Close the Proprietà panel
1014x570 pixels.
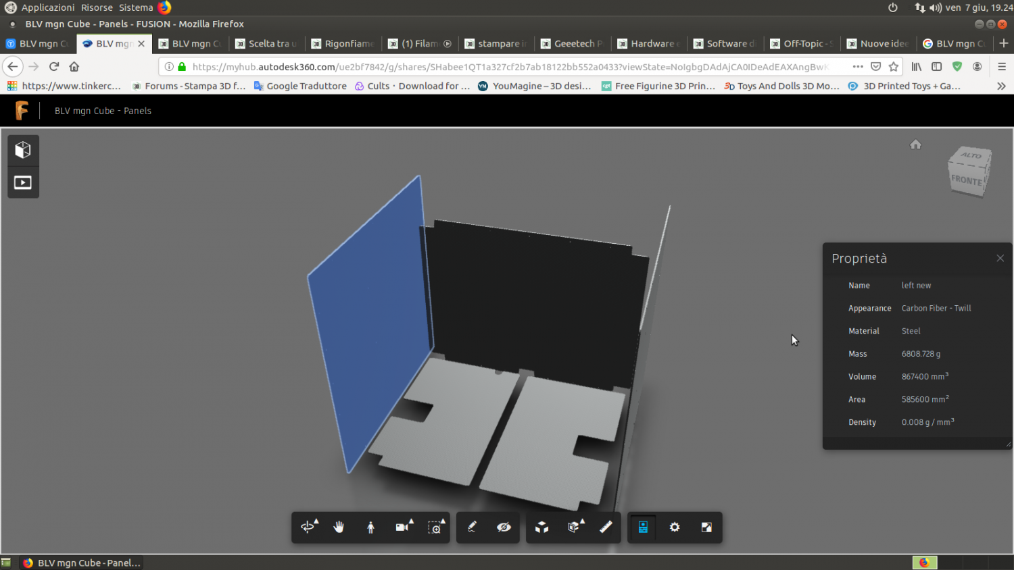pyautogui.click(x=1000, y=259)
